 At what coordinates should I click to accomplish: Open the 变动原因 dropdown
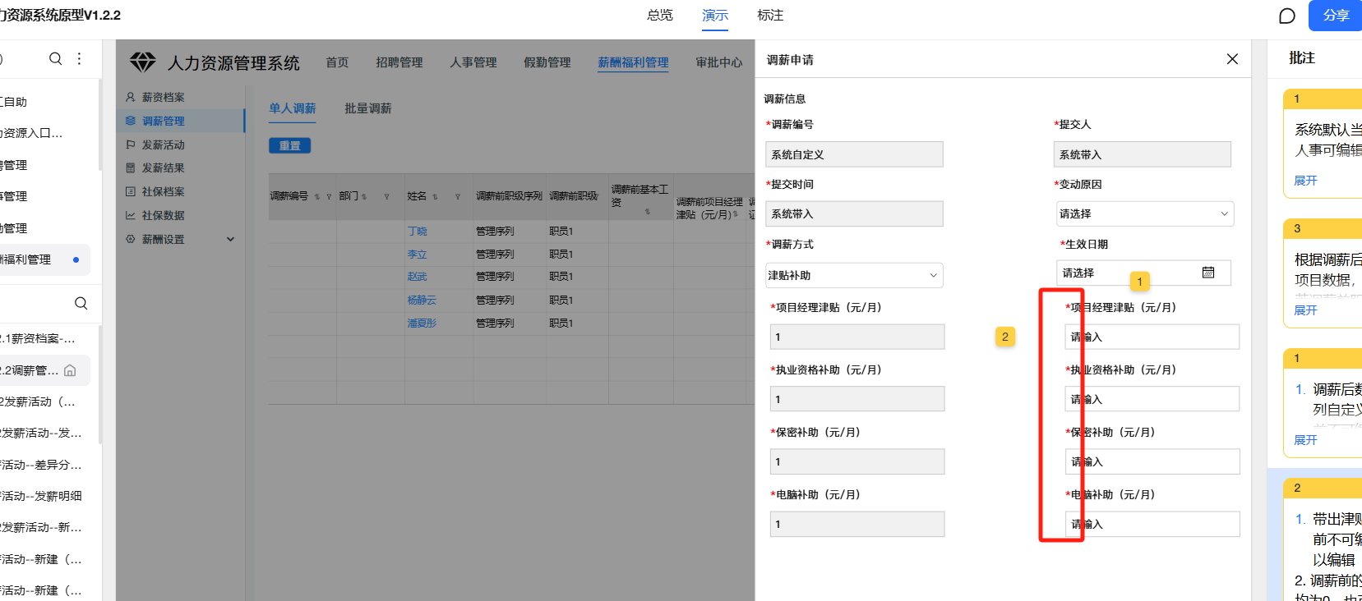(1143, 213)
